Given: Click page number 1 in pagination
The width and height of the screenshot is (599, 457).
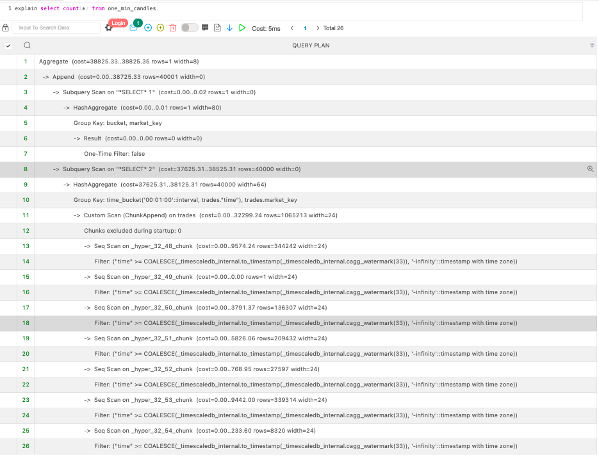Looking at the screenshot, I should (305, 28).
